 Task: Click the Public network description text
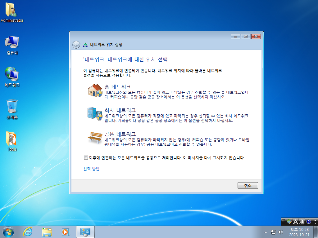pyautogui.click(x=177, y=142)
